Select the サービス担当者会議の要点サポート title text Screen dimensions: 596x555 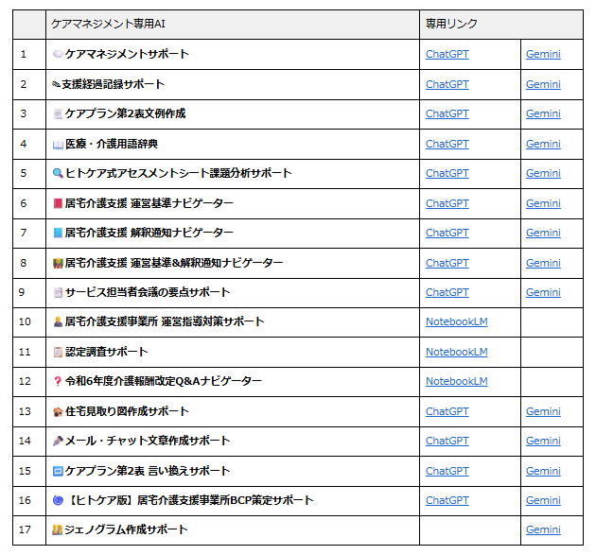[x=148, y=292]
